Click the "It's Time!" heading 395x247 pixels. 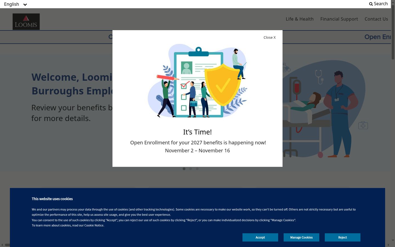pyautogui.click(x=198, y=132)
